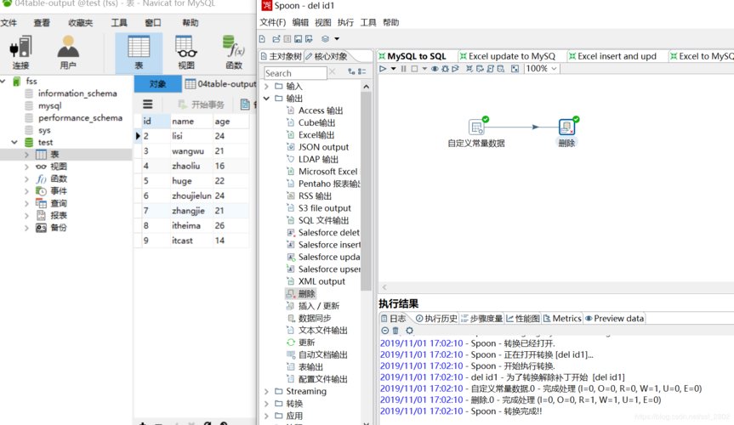Screen dimensions: 734x425
Task: Click the 连接 connection icon in Navicat
Action: 20,53
